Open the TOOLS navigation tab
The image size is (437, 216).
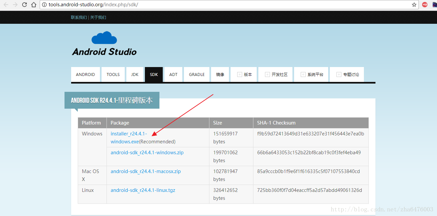tap(113, 74)
